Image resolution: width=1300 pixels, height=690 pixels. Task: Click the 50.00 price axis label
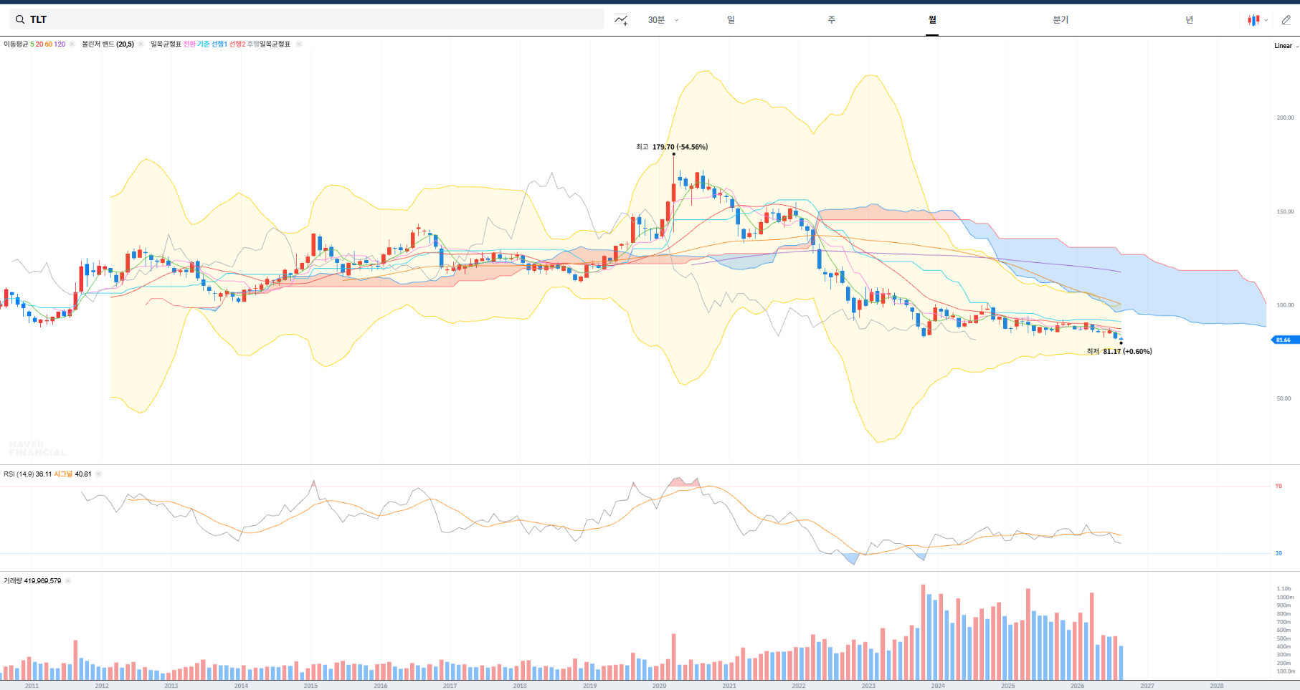click(x=1284, y=399)
